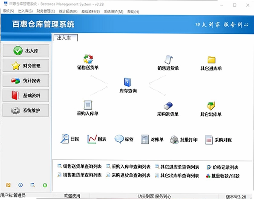Click the green round icon in sidebar bottom
The height and width of the screenshot is (199, 254).
pos(45,185)
